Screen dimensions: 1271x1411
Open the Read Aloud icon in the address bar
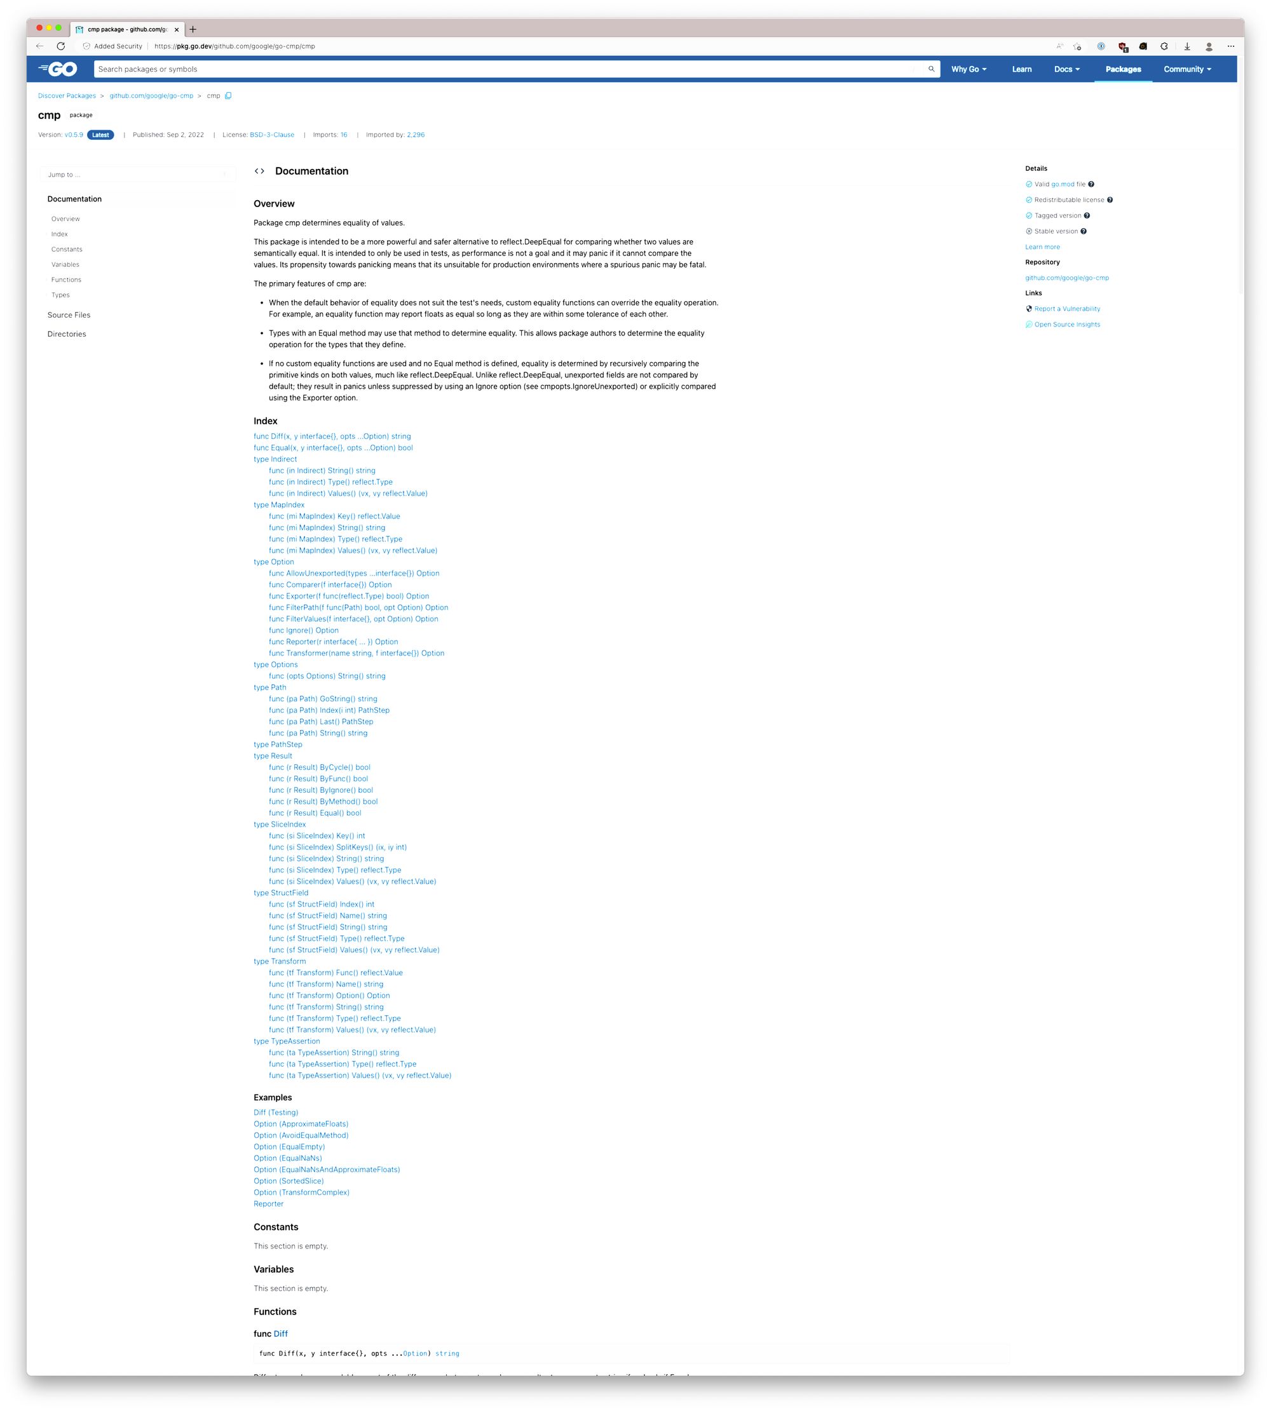[1059, 46]
